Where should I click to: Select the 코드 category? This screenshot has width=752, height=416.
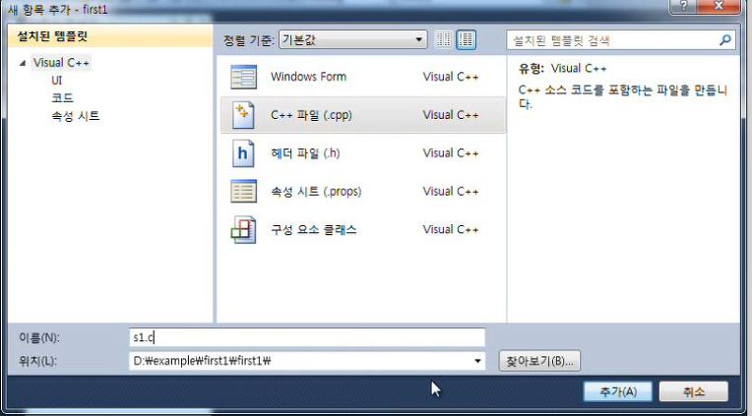tap(62, 98)
